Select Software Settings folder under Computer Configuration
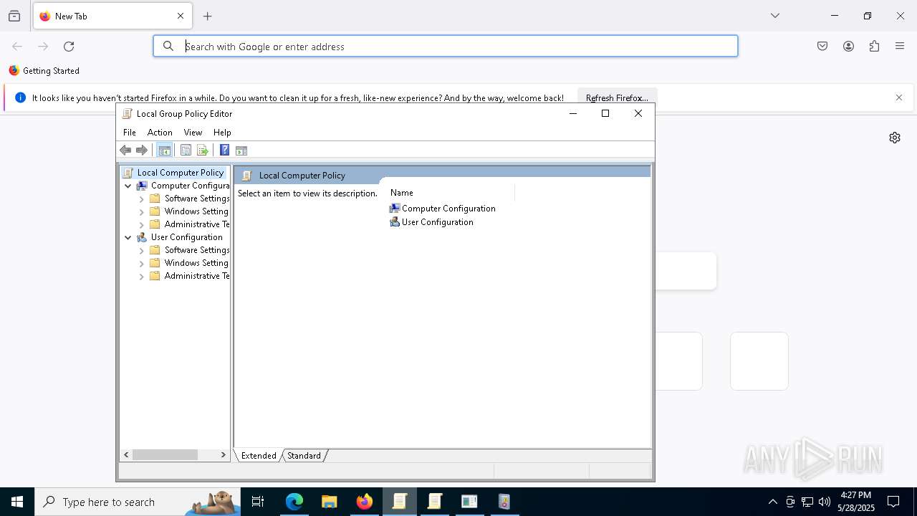The image size is (917, 516). (197, 199)
